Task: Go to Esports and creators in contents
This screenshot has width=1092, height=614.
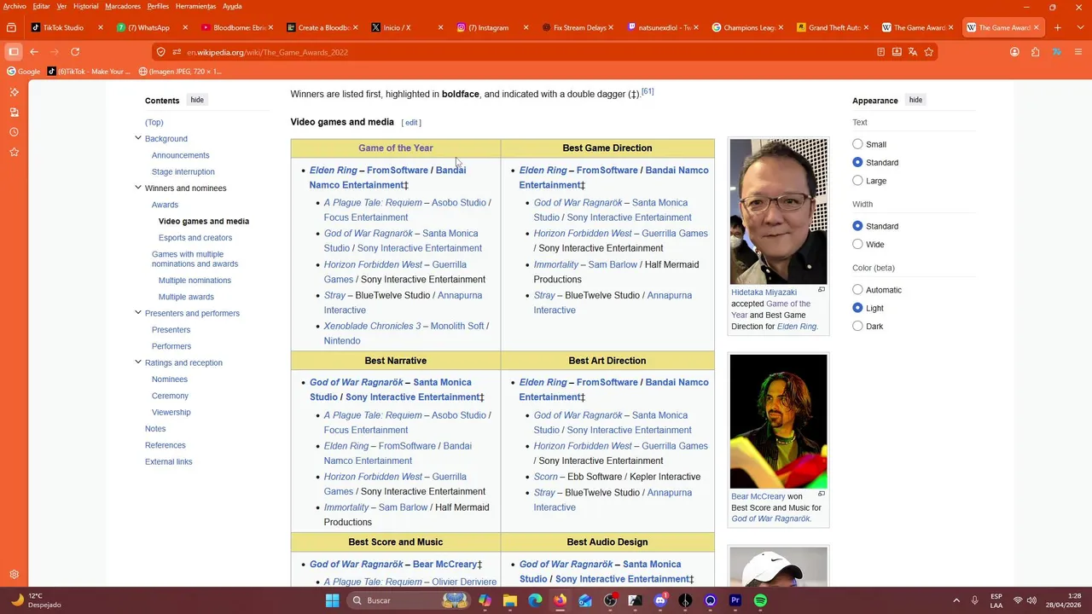Action: pos(195,238)
